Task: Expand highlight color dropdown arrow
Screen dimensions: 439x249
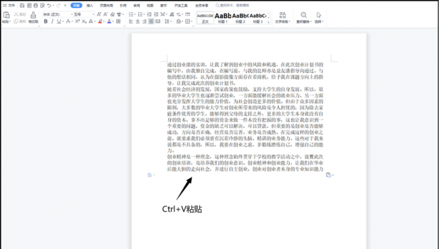Action: click(104, 22)
